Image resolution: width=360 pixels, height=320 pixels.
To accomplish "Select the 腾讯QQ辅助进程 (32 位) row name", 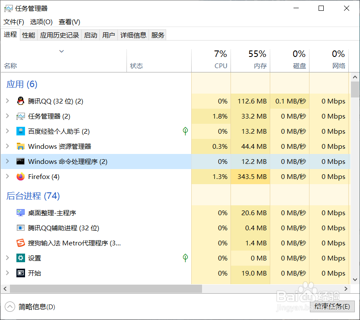I will [63, 228].
